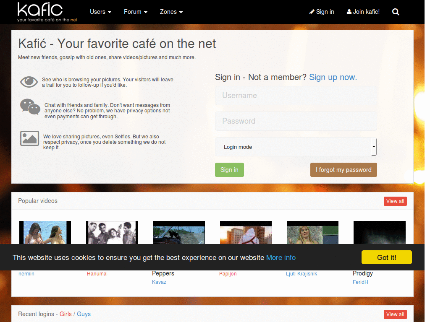Open the Login mode select box

click(x=296, y=147)
